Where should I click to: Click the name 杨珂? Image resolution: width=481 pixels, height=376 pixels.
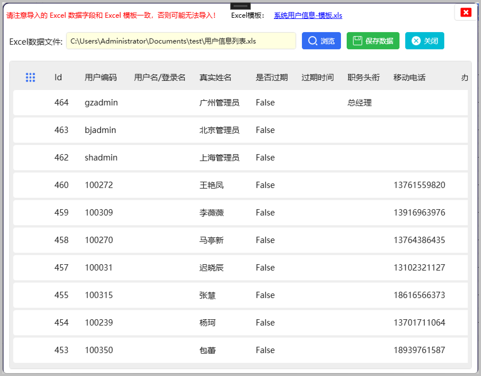click(x=207, y=323)
